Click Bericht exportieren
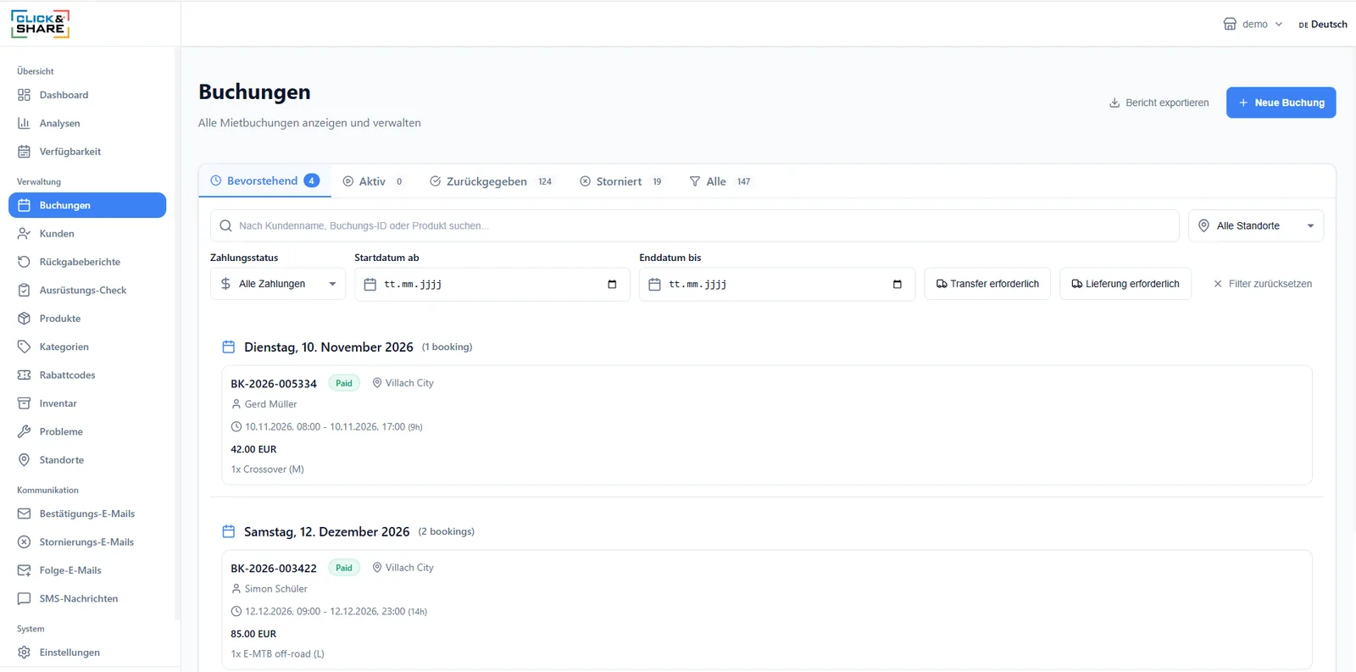1356x672 pixels. pyautogui.click(x=1159, y=103)
